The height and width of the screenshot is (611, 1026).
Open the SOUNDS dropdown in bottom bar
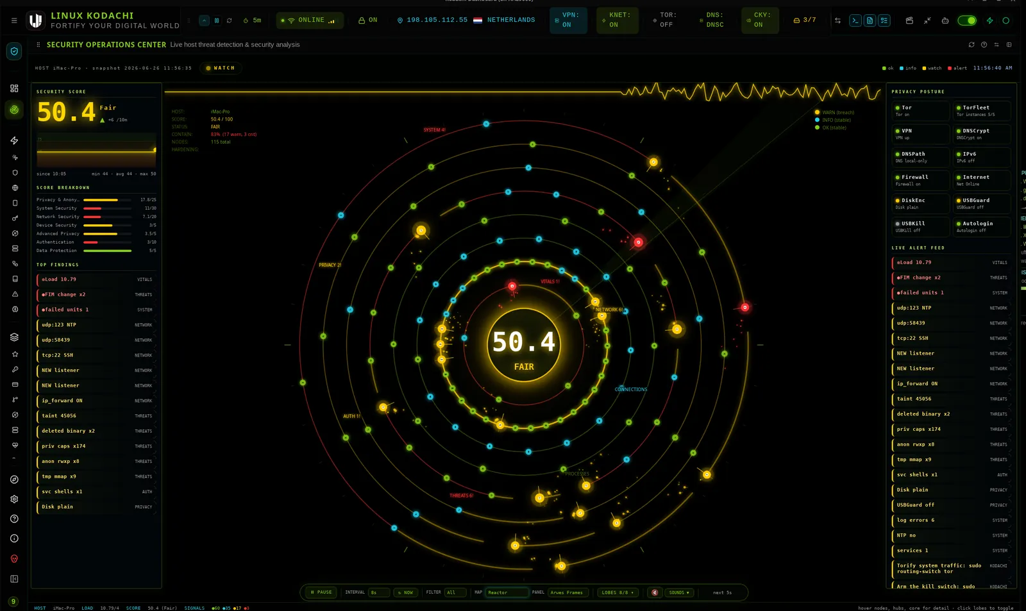click(x=679, y=592)
